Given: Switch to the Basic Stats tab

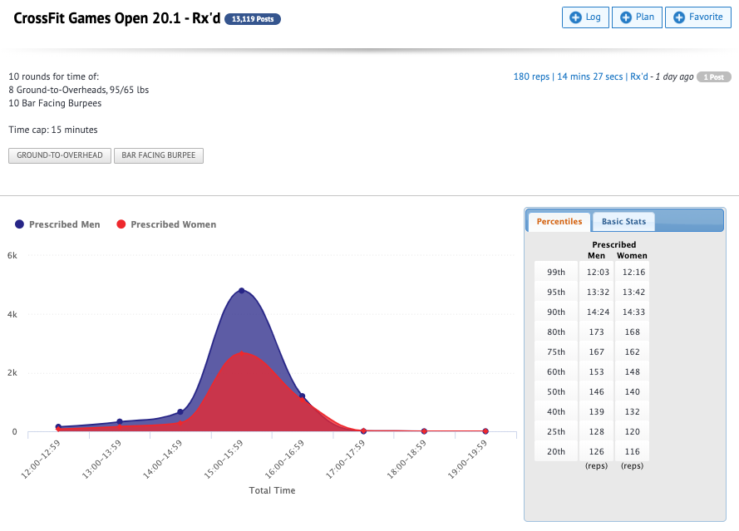Looking at the screenshot, I should point(623,222).
